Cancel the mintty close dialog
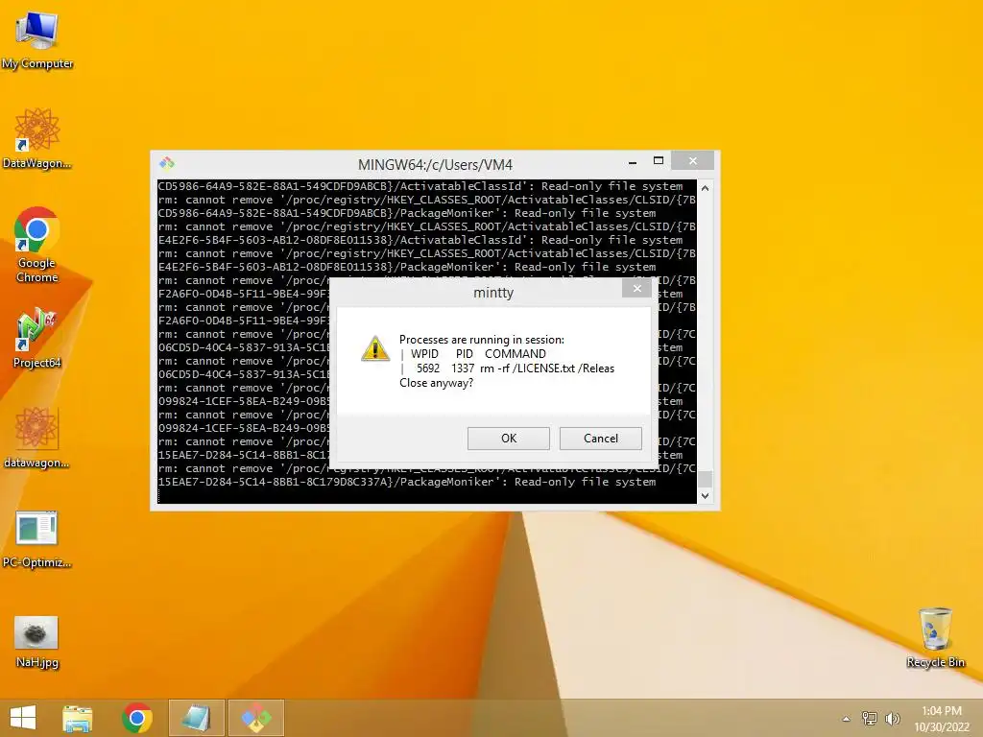983x737 pixels. tap(601, 438)
